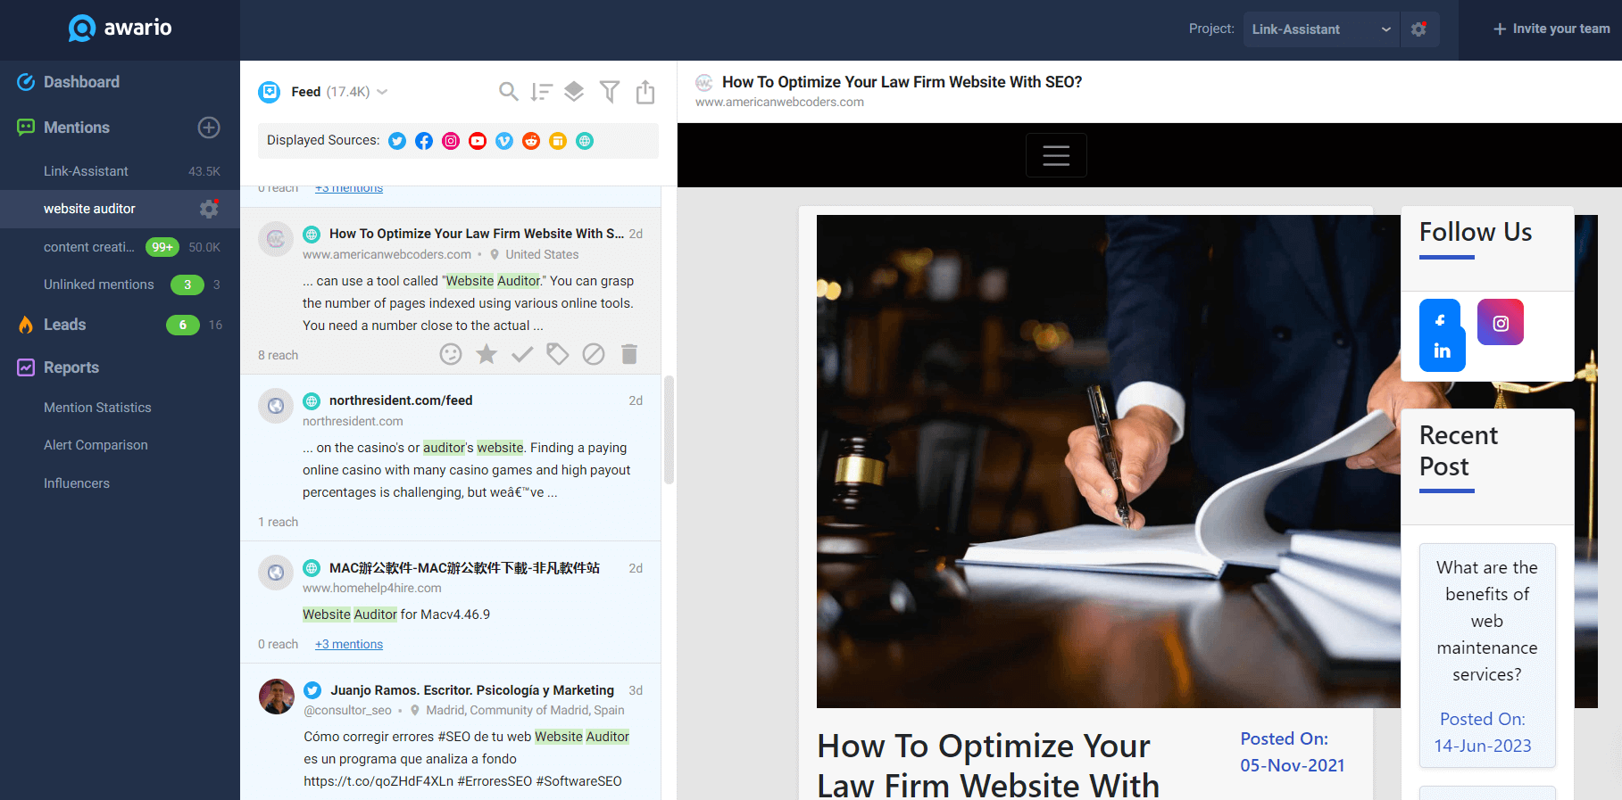Click the law firm article hero image
This screenshot has width=1622, height=800.
(x=1108, y=461)
